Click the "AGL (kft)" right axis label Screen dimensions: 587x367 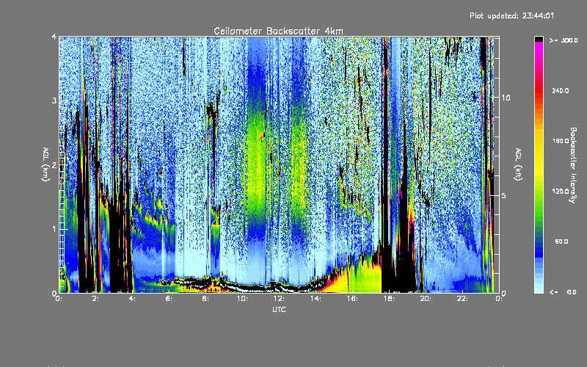tap(518, 164)
